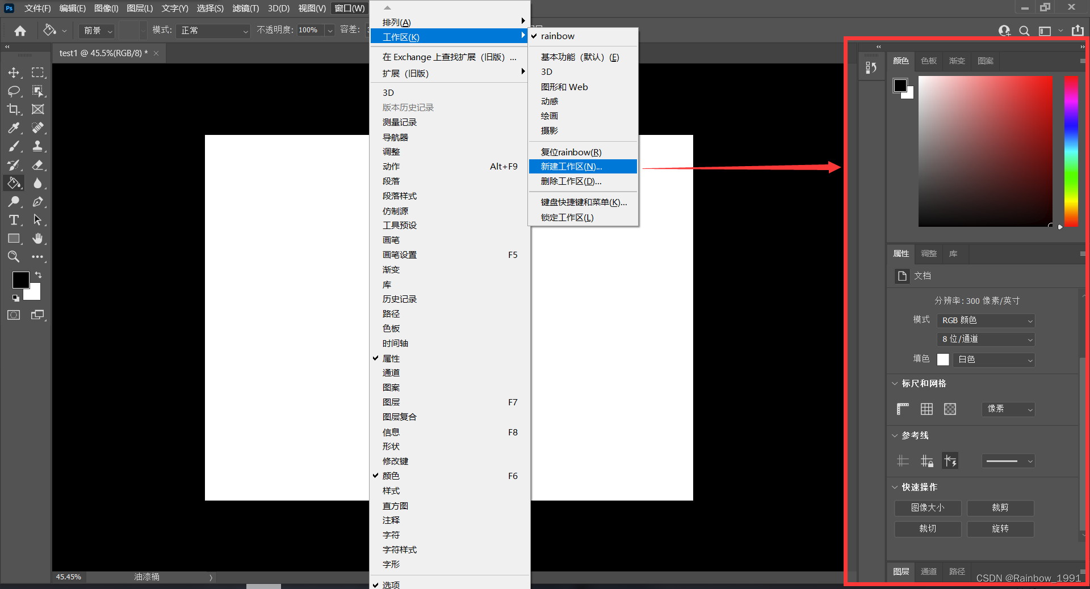Select the Move tool
The width and height of the screenshot is (1090, 589).
[x=14, y=73]
